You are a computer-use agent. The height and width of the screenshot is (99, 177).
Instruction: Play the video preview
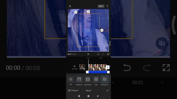point(88,54)
